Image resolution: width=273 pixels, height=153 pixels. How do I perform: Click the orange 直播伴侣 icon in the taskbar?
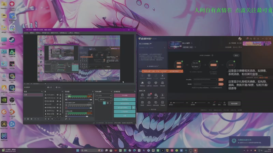tap(196, 150)
